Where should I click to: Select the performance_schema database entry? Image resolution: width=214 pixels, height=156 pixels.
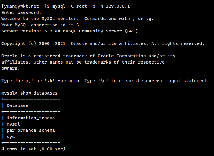(x=31, y=130)
